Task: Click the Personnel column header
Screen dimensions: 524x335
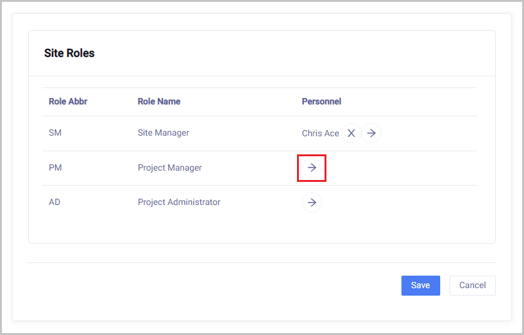Action: click(321, 101)
